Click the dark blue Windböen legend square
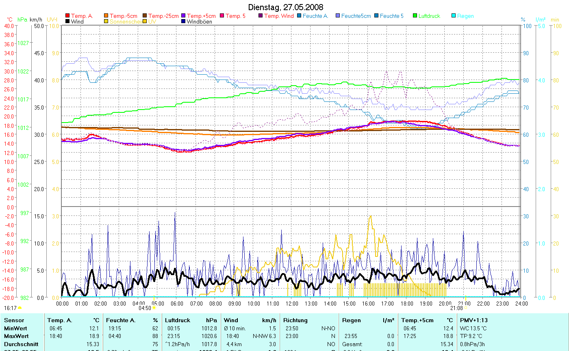The width and height of the screenshot is (569, 351). coord(183,22)
